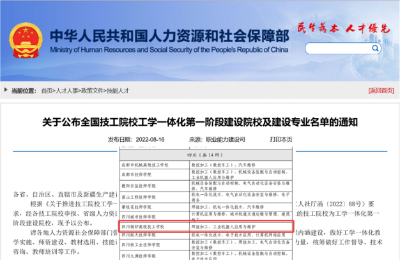
Task: Click the article title about 工学一体化 名单
Action: 200,122
